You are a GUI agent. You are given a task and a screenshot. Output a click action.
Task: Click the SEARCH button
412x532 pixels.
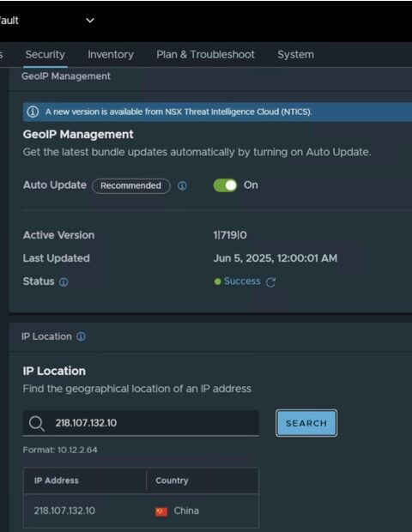point(306,423)
